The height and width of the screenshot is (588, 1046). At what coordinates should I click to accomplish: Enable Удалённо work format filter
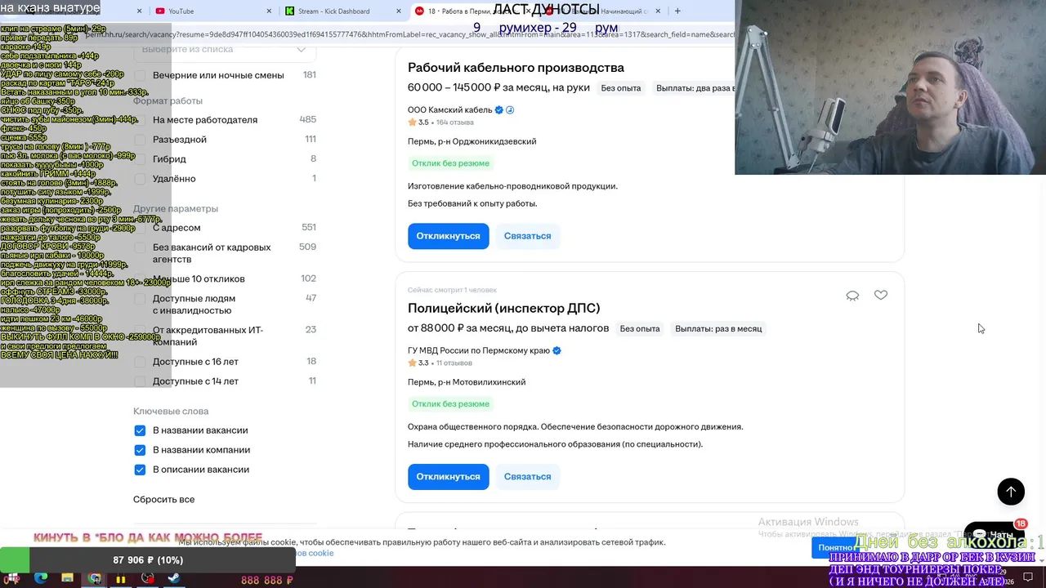[x=140, y=179]
